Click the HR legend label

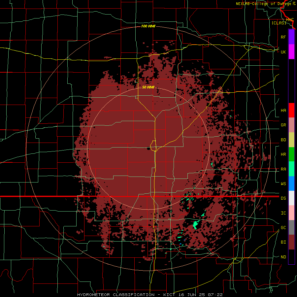(283, 154)
